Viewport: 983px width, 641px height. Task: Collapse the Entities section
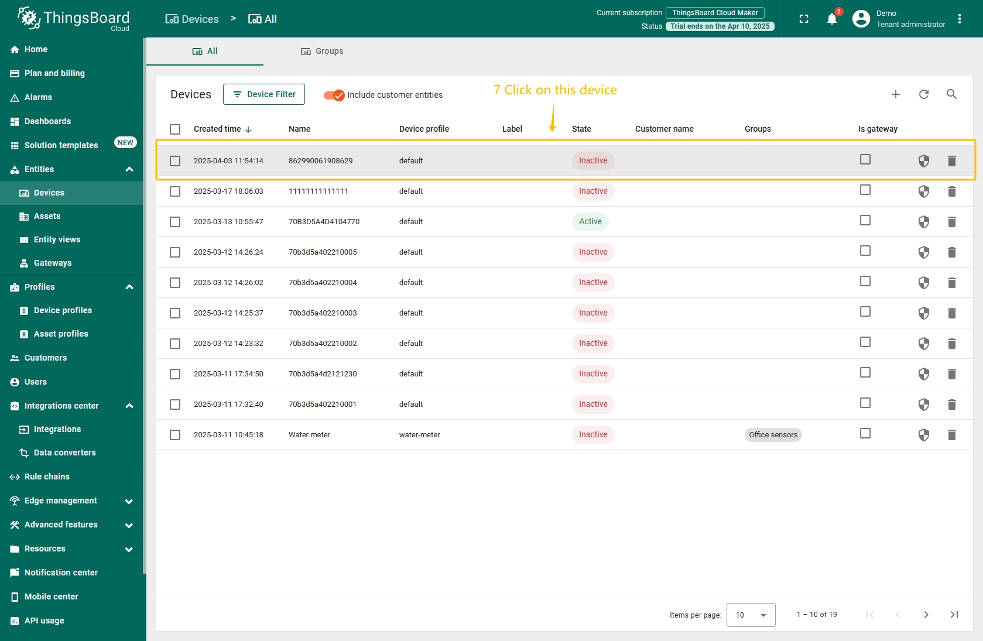pyautogui.click(x=129, y=170)
